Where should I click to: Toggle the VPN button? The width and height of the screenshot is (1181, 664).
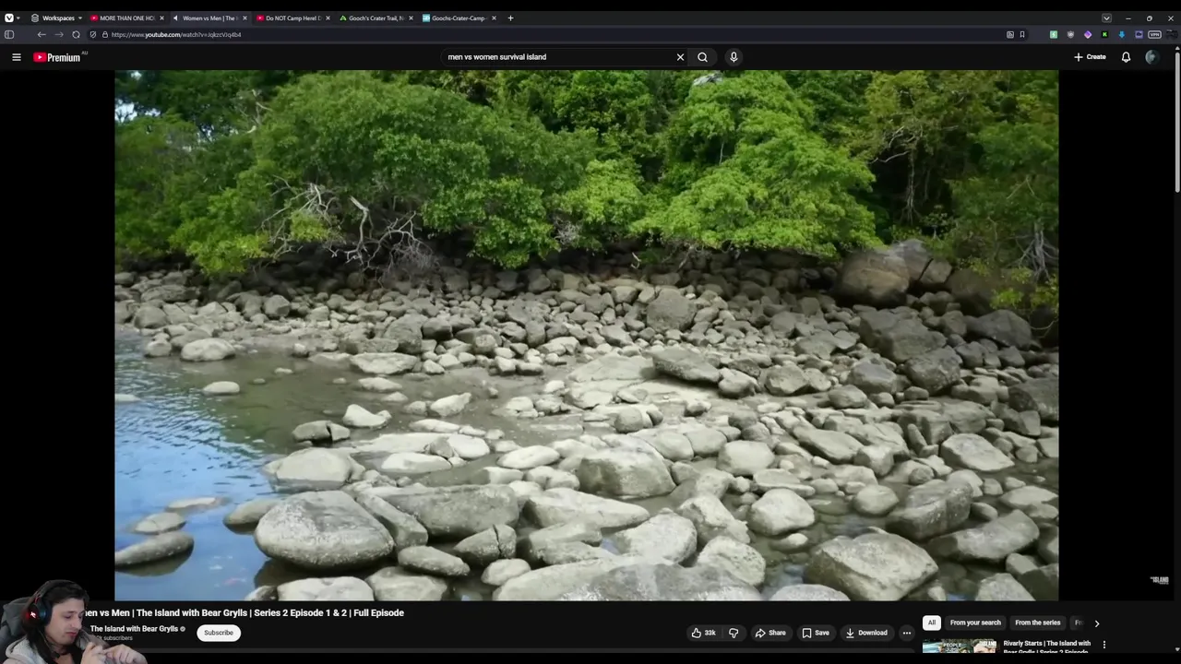(1154, 35)
